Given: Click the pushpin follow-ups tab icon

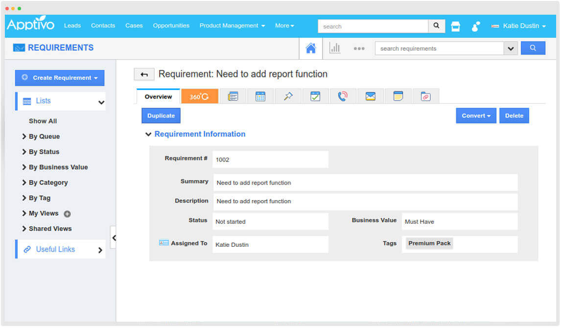Looking at the screenshot, I should click(x=288, y=96).
